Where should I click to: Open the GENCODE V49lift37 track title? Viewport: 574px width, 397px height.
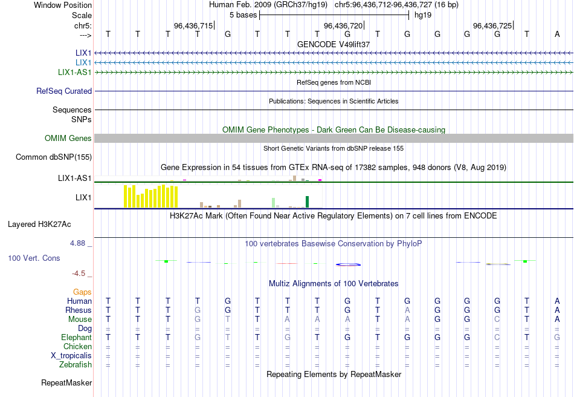pyautogui.click(x=334, y=44)
